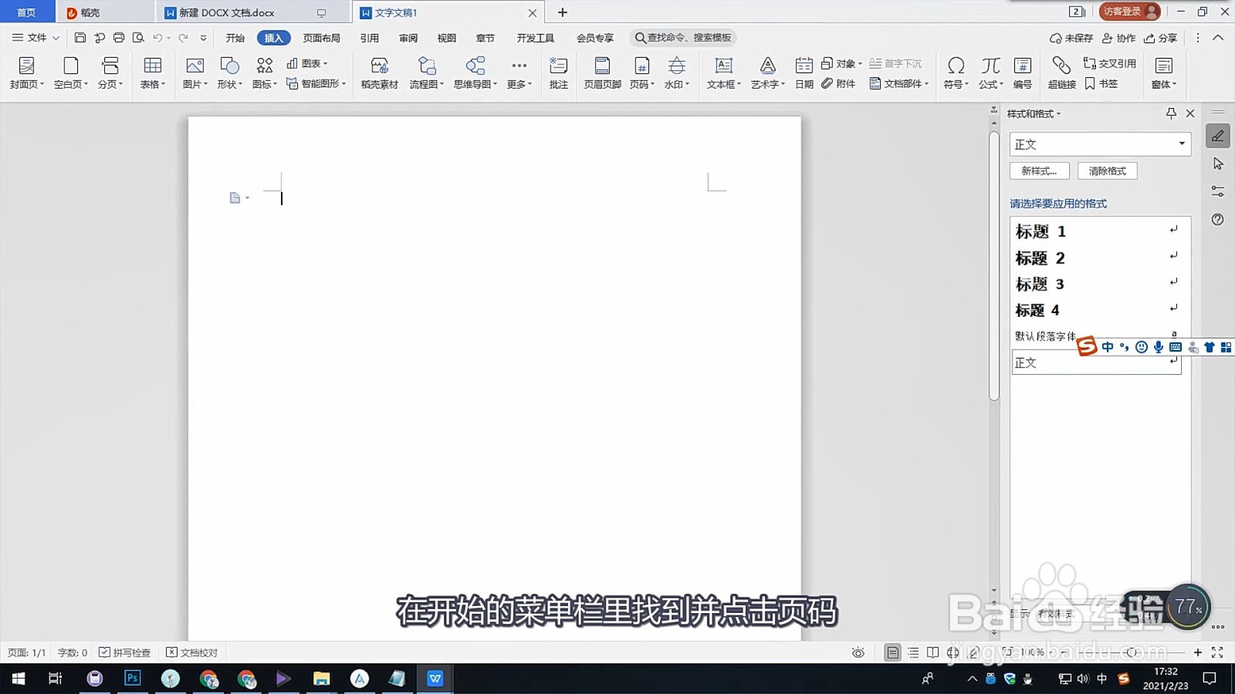1235x694 pixels.
Task: Insert a hyperlink via the 超链接 icon
Action: pyautogui.click(x=1061, y=73)
